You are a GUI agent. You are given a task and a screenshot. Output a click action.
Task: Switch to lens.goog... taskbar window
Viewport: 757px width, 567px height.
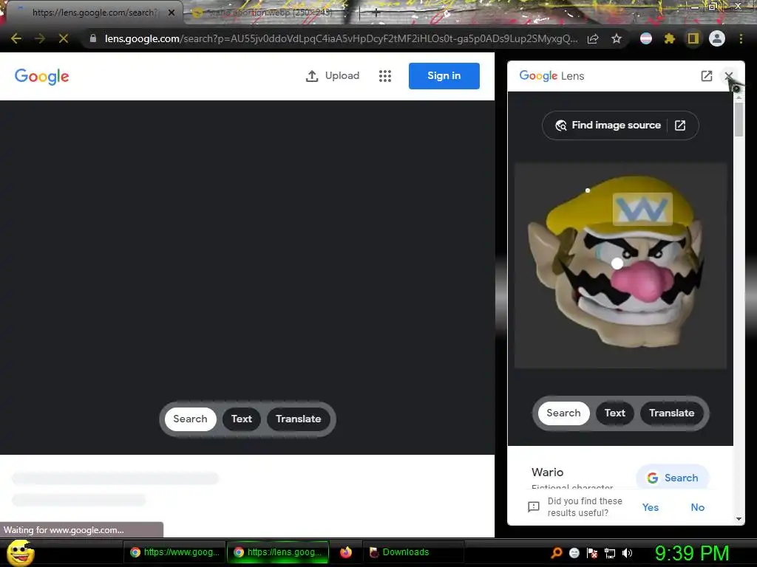[279, 552]
